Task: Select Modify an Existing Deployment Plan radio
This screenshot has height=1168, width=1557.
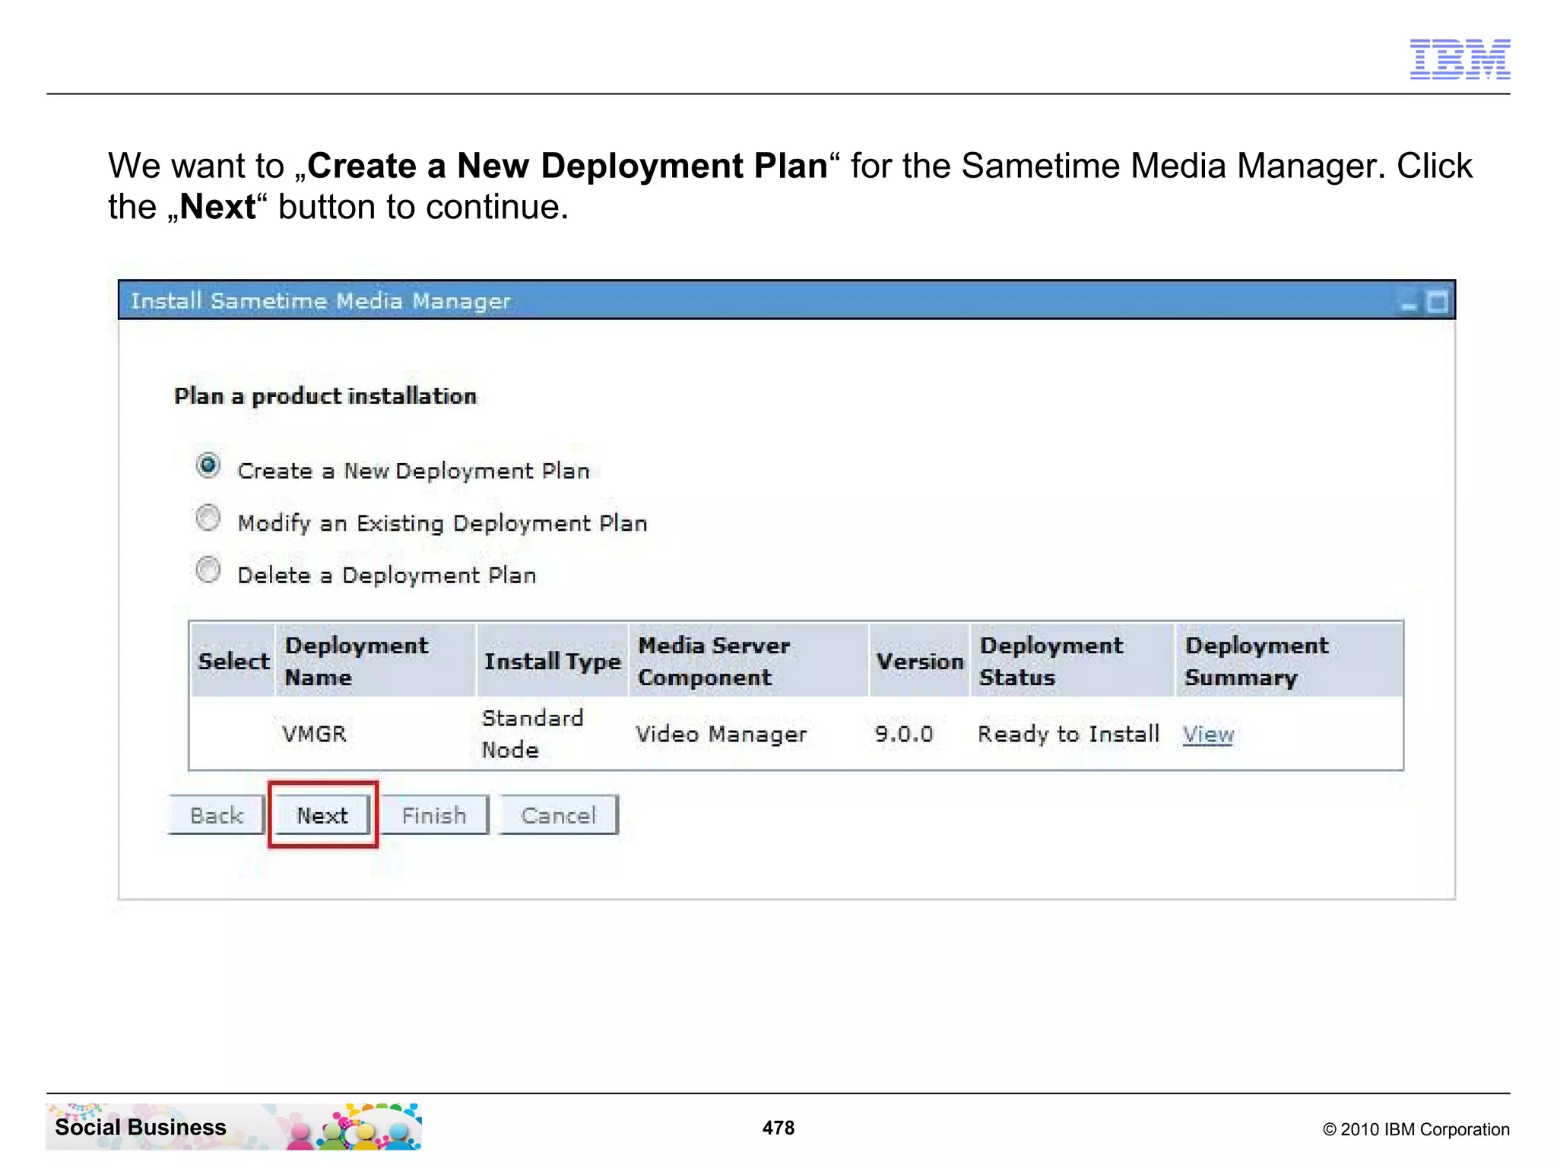Action: tap(208, 518)
